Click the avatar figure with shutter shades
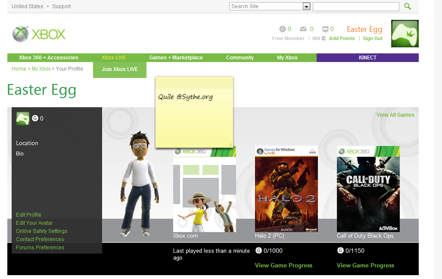The height and width of the screenshot is (279, 442). click(140, 184)
